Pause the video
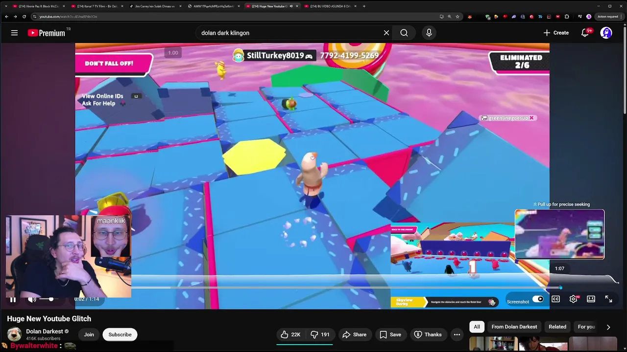This screenshot has height=352, width=627. [13, 299]
